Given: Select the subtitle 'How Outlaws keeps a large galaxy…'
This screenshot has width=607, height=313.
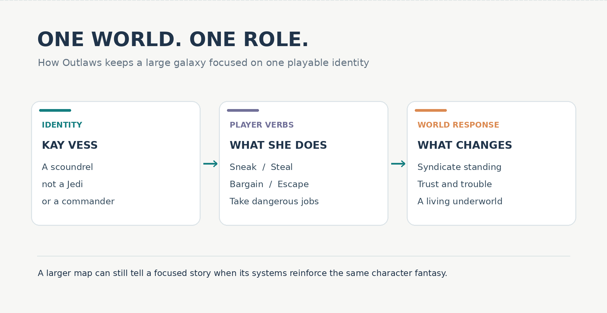Looking at the screenshot, I should pyautogui.click(x=203, y=63).
